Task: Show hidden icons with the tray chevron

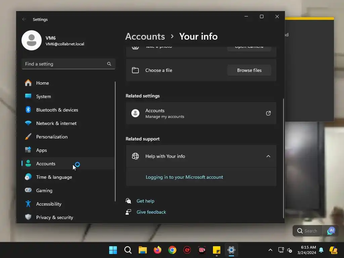Action: click(x=270, y=250)
